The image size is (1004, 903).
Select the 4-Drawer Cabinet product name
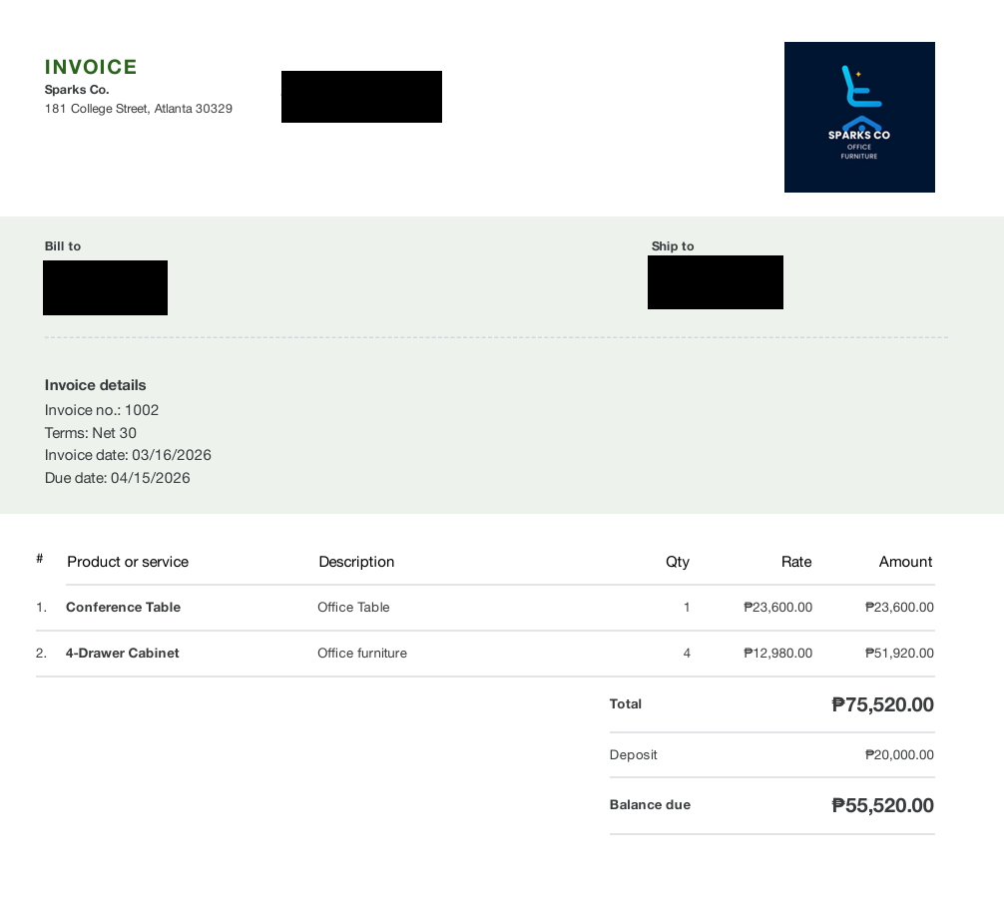click(x=123, y=654)
